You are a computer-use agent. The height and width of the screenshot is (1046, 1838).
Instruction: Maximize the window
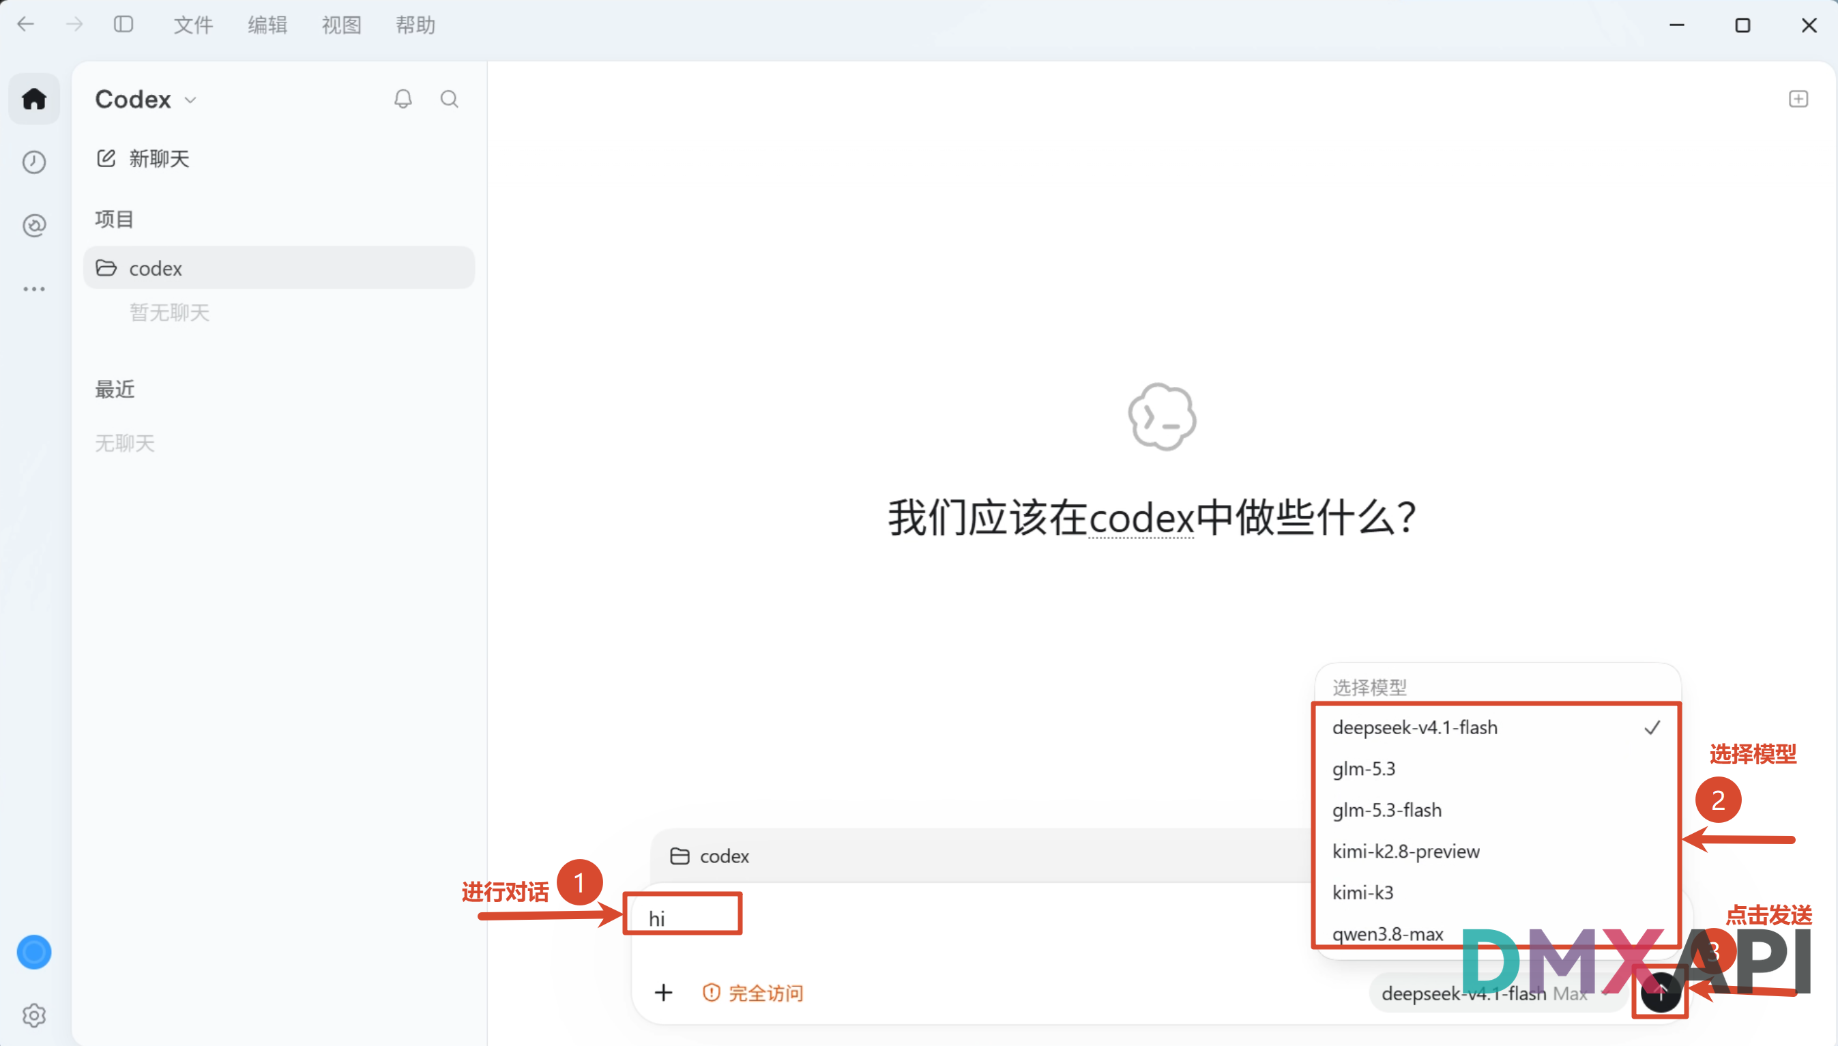click(x=1742, y=25)
